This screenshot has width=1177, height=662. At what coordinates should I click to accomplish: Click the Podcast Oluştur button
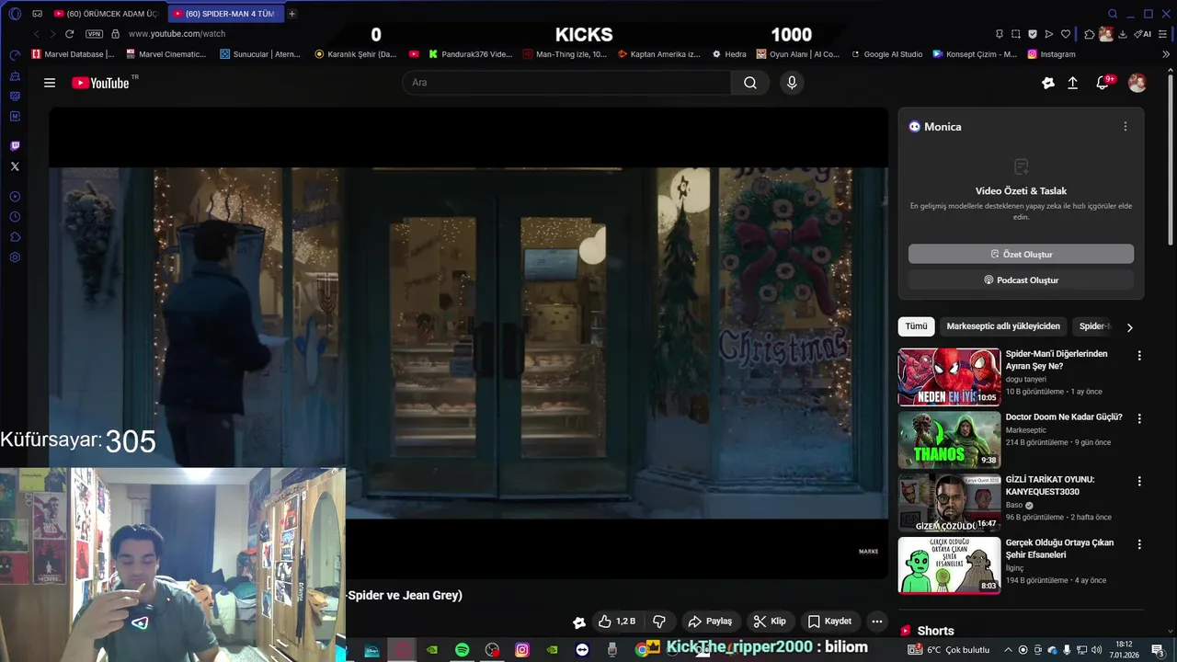pyautogui.click(x=1021, y=280)
